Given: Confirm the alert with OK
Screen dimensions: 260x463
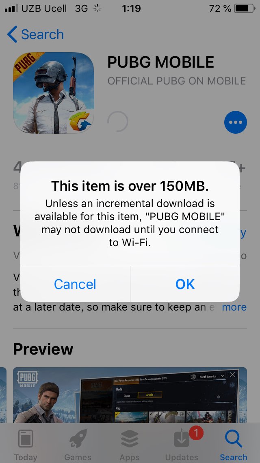Looking at the screenshot, I should [x=185, y=284].
